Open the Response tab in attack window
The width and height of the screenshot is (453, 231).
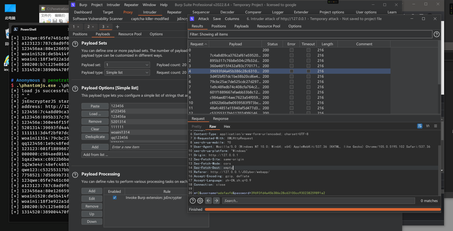(221, 119)
